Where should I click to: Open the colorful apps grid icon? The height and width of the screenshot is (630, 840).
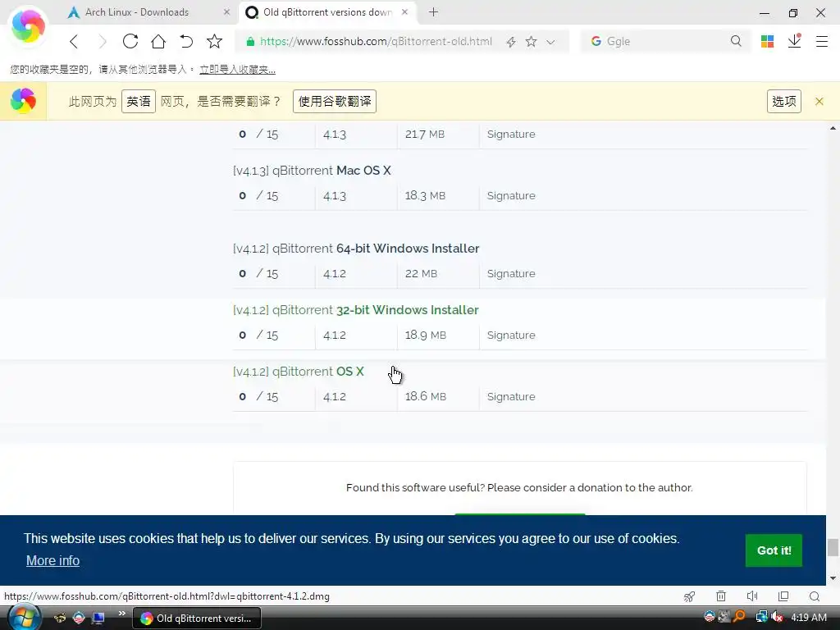tap(767, 41)
